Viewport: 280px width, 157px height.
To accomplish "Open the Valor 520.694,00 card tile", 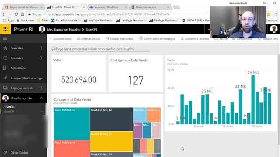I will (x=79, y=73).
